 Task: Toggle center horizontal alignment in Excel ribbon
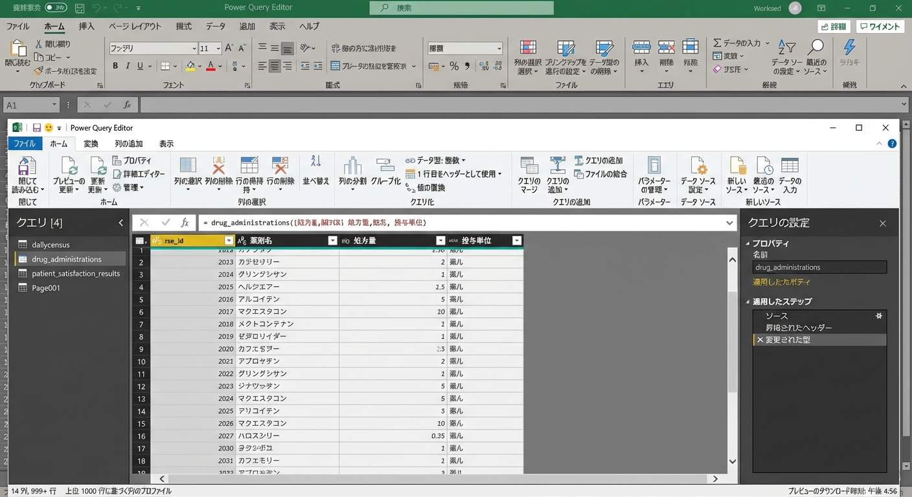(275, 66)
